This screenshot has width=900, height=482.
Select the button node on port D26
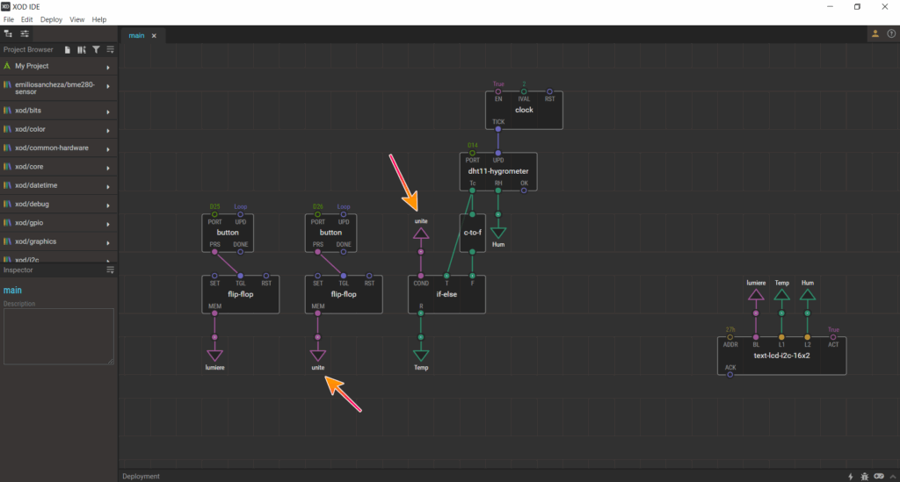[x=330, y=233]
